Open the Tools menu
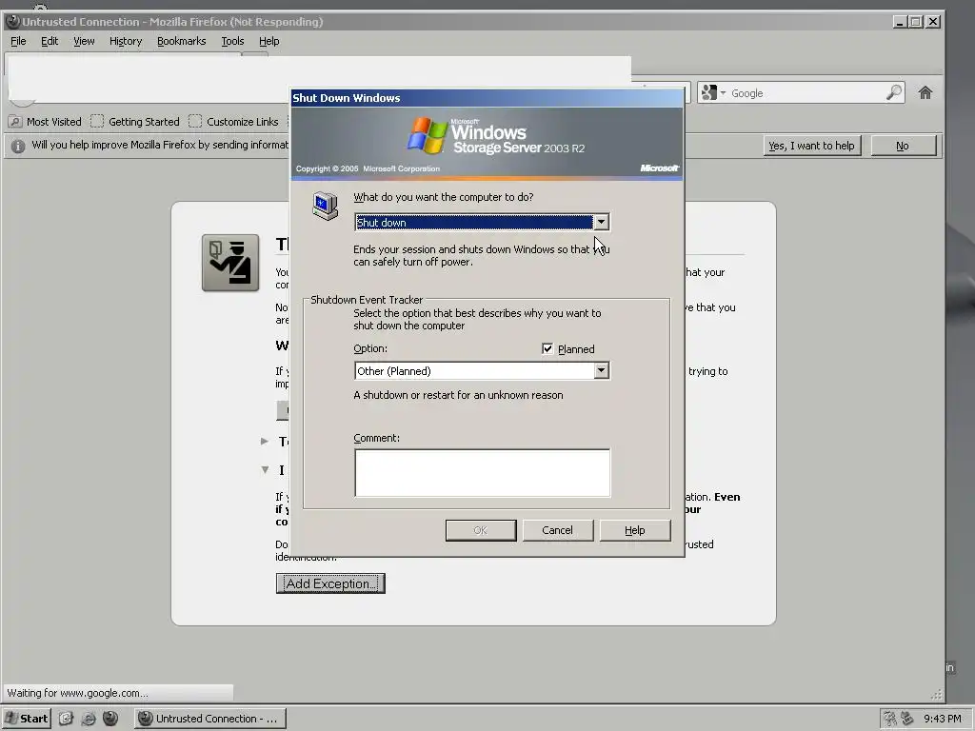This screenshot has width=975, height=731. (232, 41)
